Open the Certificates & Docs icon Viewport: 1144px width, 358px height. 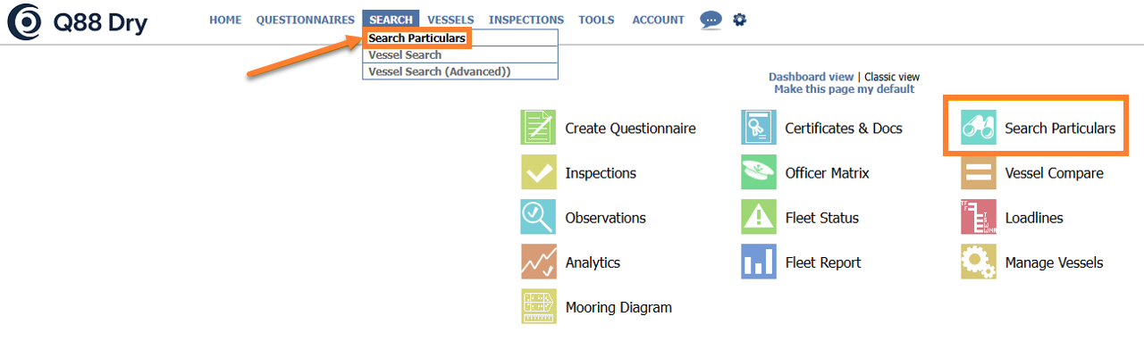point(758,128)
